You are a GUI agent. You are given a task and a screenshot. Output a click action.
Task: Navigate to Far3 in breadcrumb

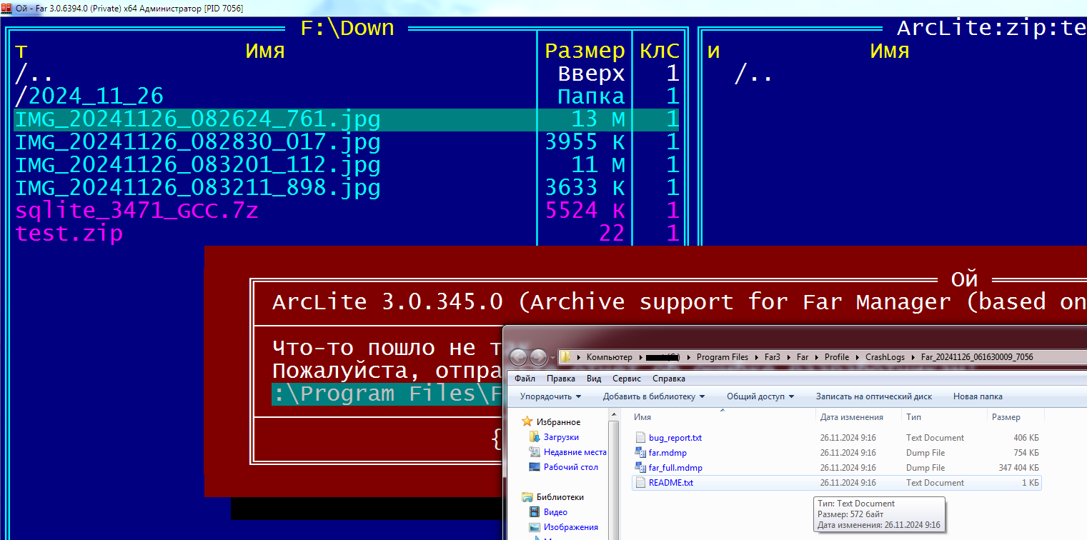point(774,357)
